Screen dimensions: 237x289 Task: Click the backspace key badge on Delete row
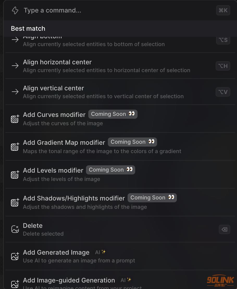click(x=224, y=229)
